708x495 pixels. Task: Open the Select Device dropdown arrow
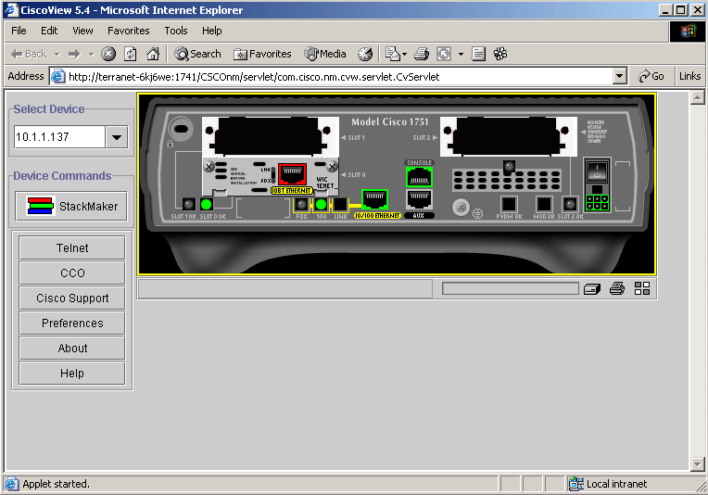click(x=117, y=137)
